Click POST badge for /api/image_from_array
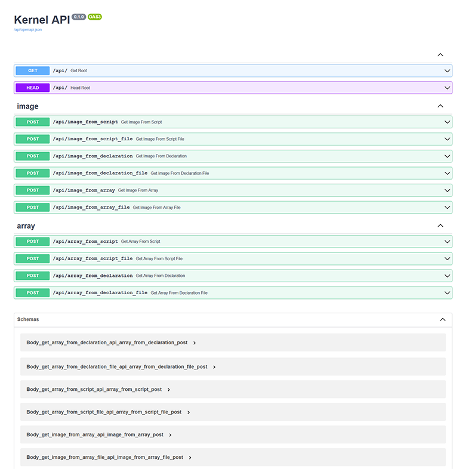This screenshot has width=469, height=469. point(33,190)
